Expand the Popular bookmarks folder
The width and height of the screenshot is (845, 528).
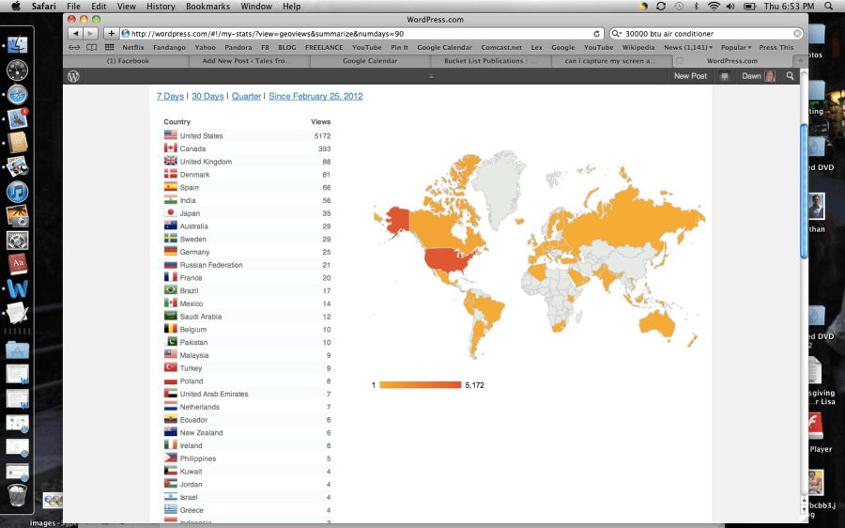(735, 47)
